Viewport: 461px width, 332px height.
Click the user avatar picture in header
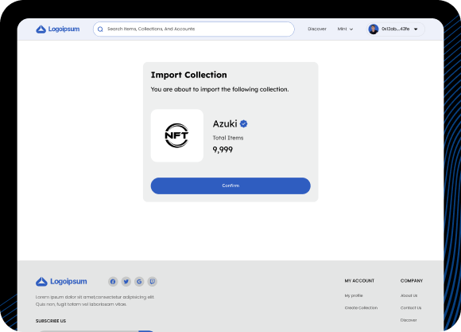[x=374, y=29]
